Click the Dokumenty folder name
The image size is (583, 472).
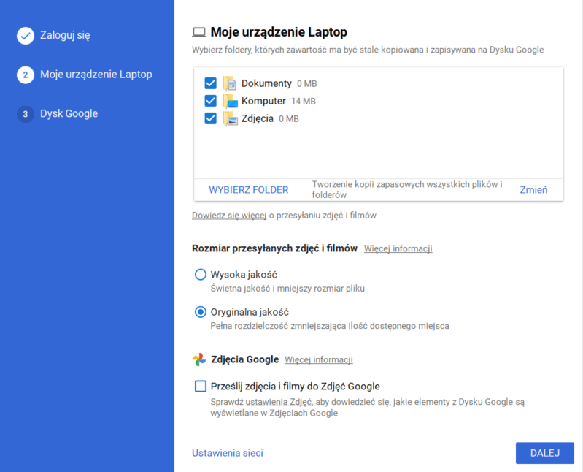tap(266, 83)
